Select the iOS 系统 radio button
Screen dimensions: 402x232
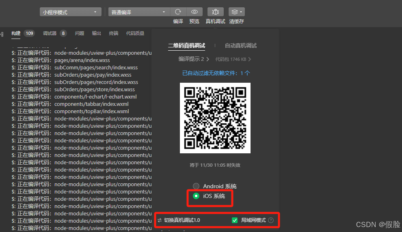(x=196, y=196)
